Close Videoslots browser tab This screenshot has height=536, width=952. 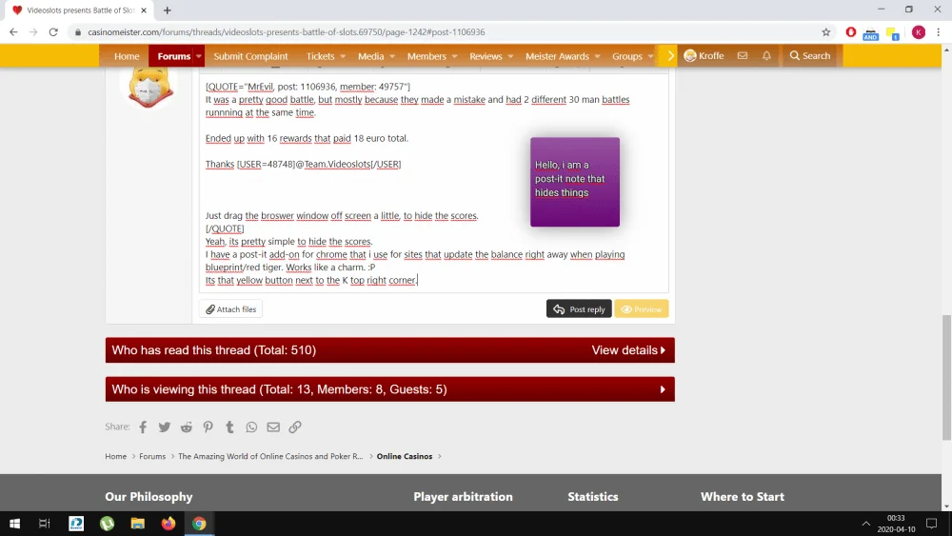tap(144, 10)
